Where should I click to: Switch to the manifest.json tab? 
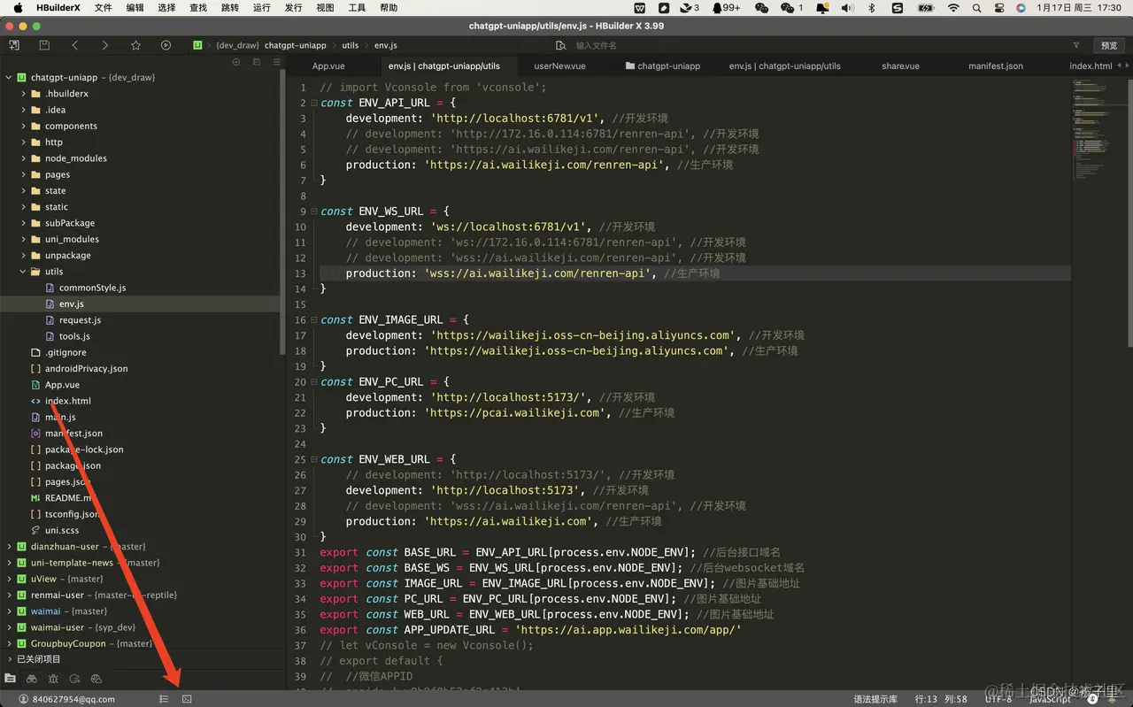coord(995,65)
